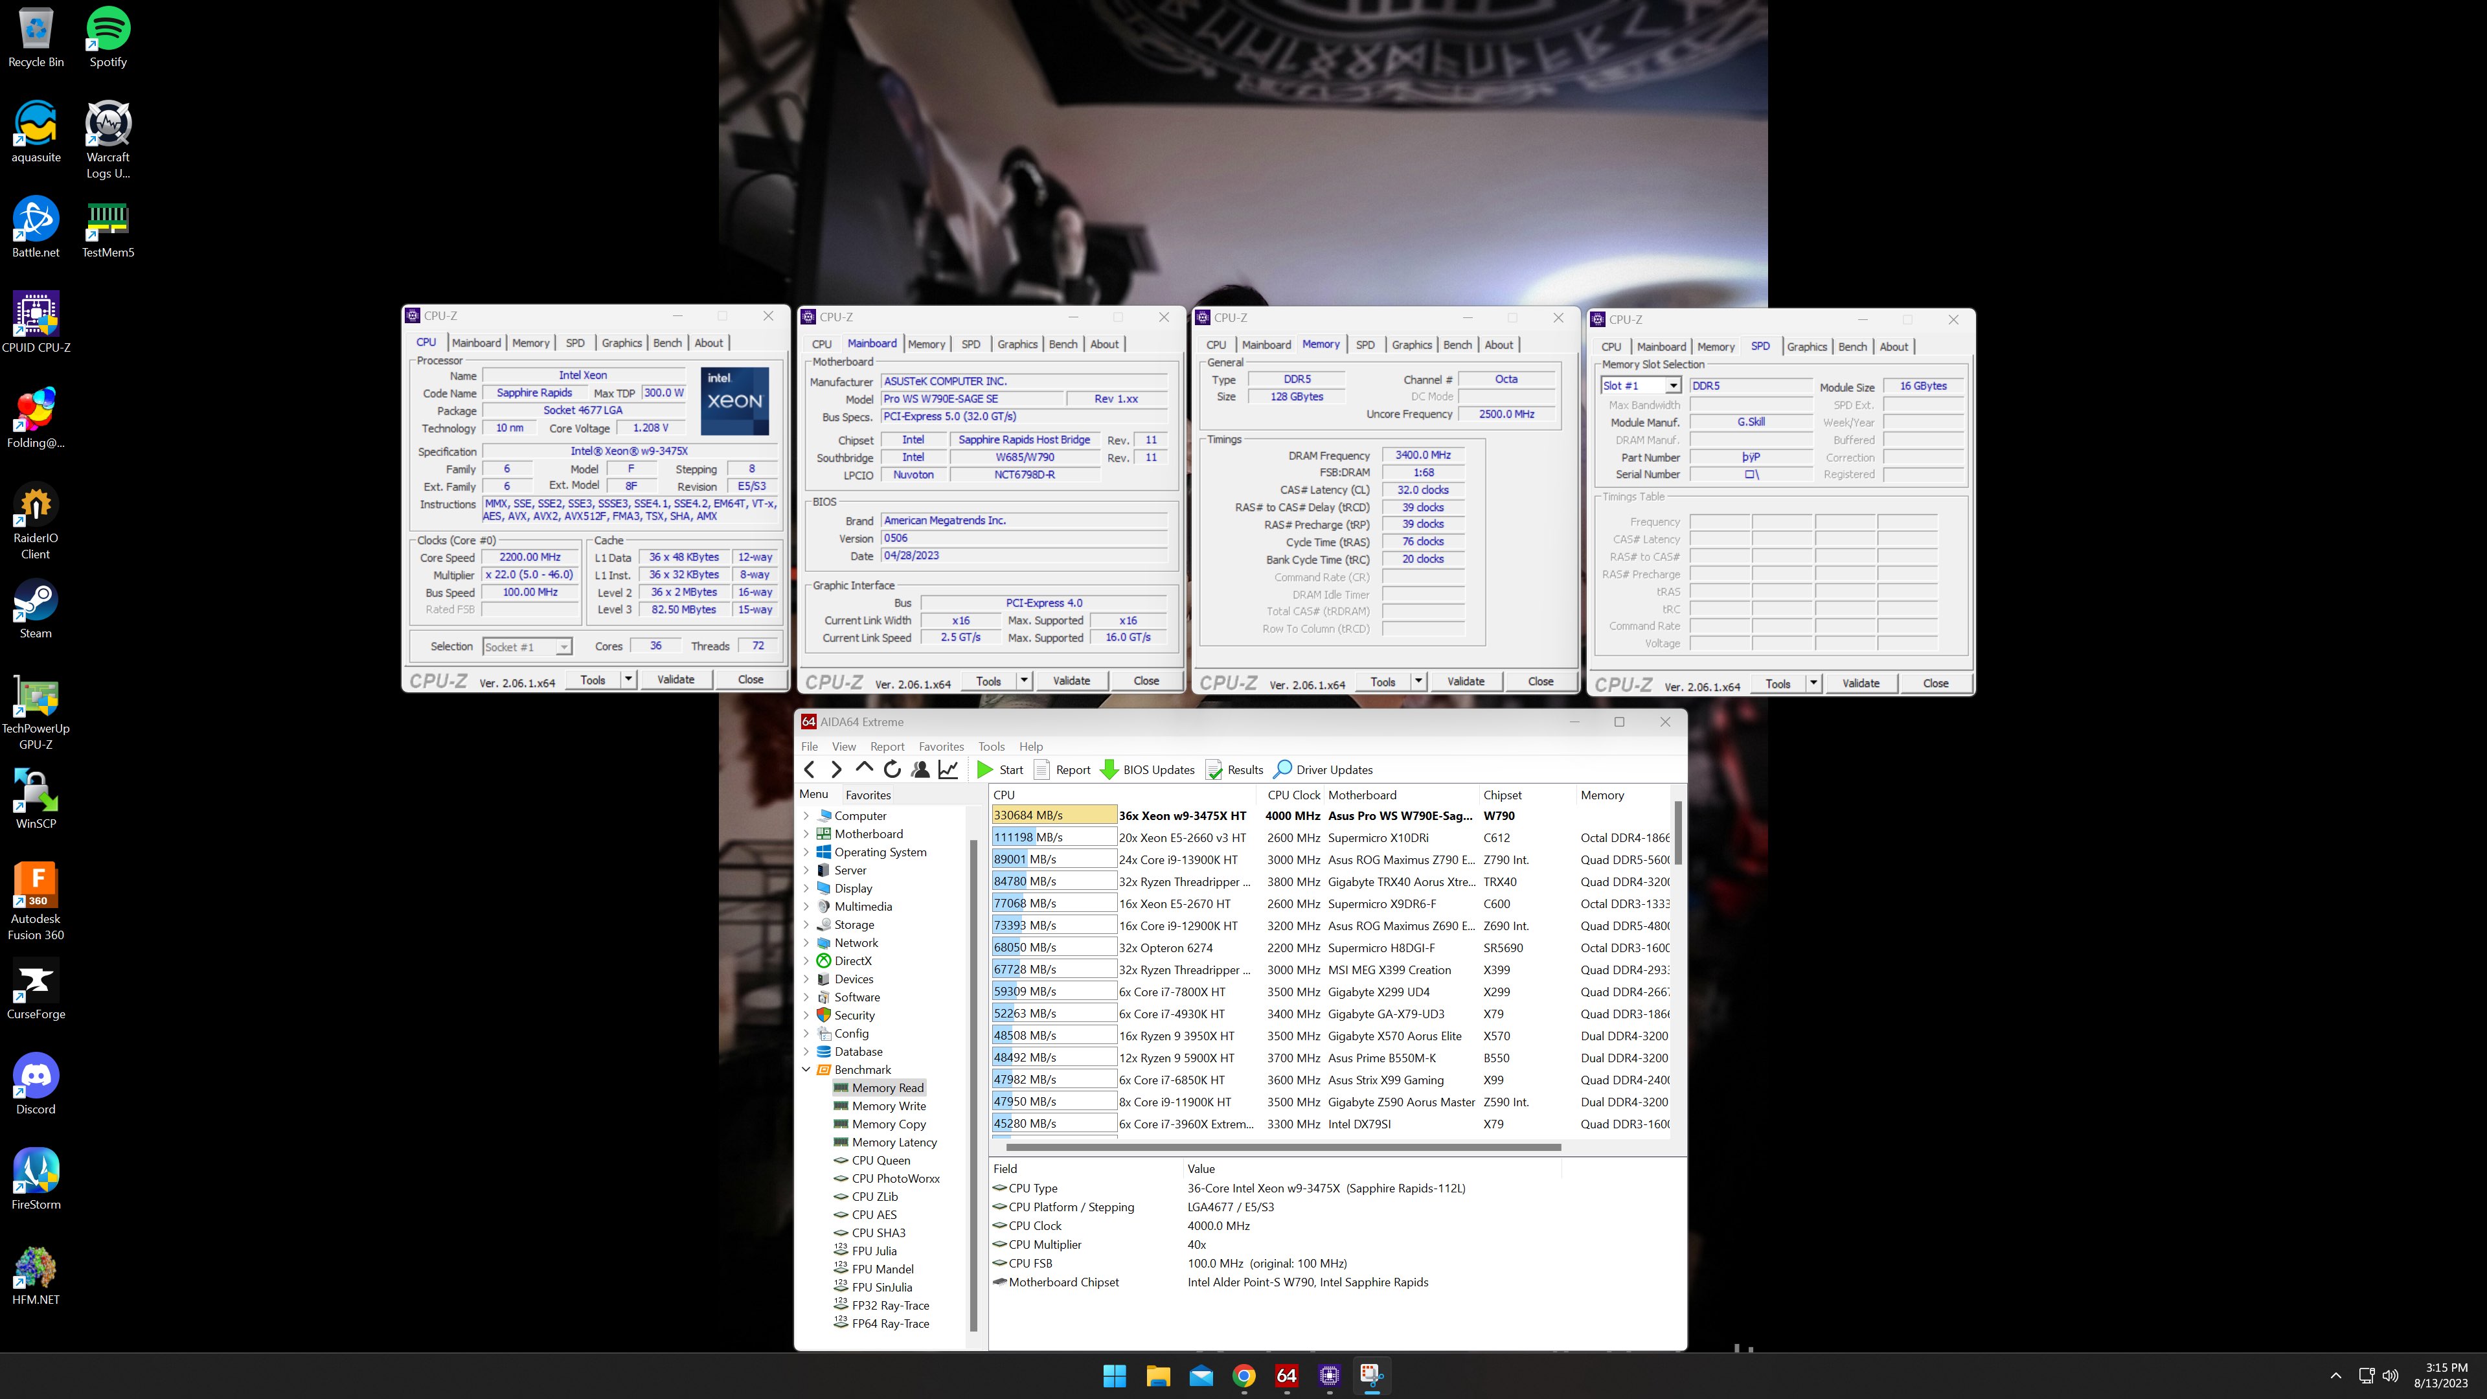Change the Socket #1 selection in CPU-Z

564,647
